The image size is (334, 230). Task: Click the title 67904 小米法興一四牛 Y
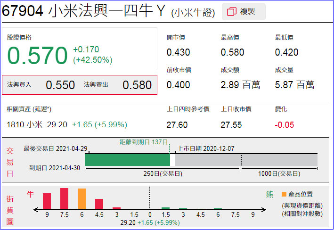point(83,11)
